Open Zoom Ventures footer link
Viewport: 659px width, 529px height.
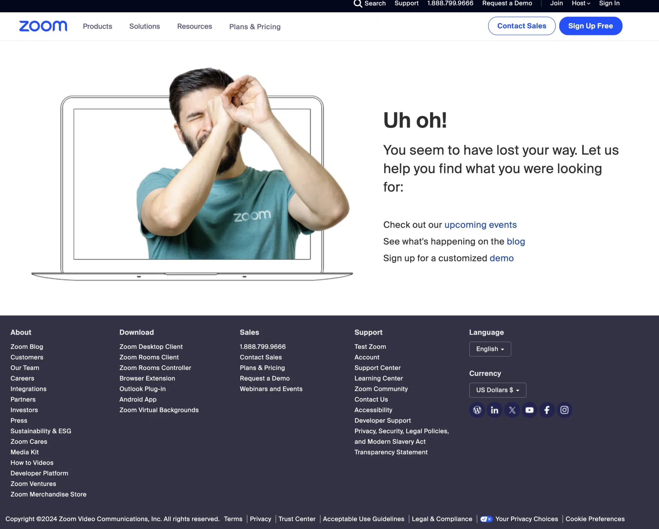point(33,484)
